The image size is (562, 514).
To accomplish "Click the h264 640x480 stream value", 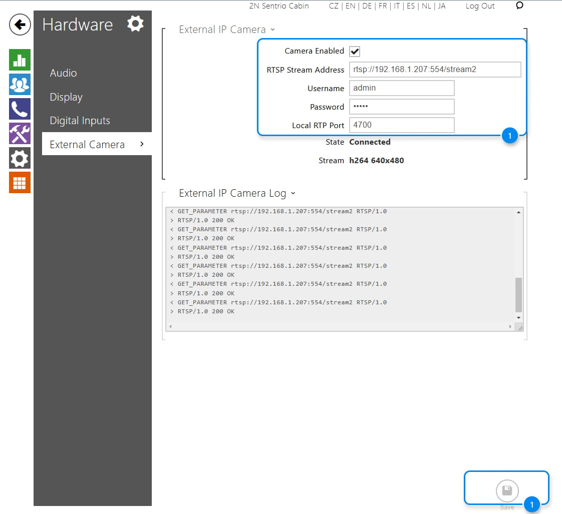I will pyautogui.click(x=376, y=161).
